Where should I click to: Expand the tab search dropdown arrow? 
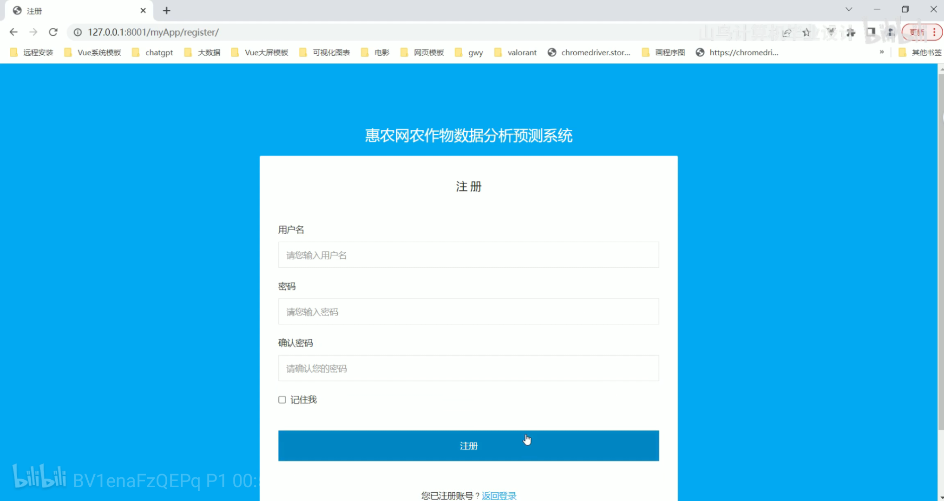tap(849, 9)
